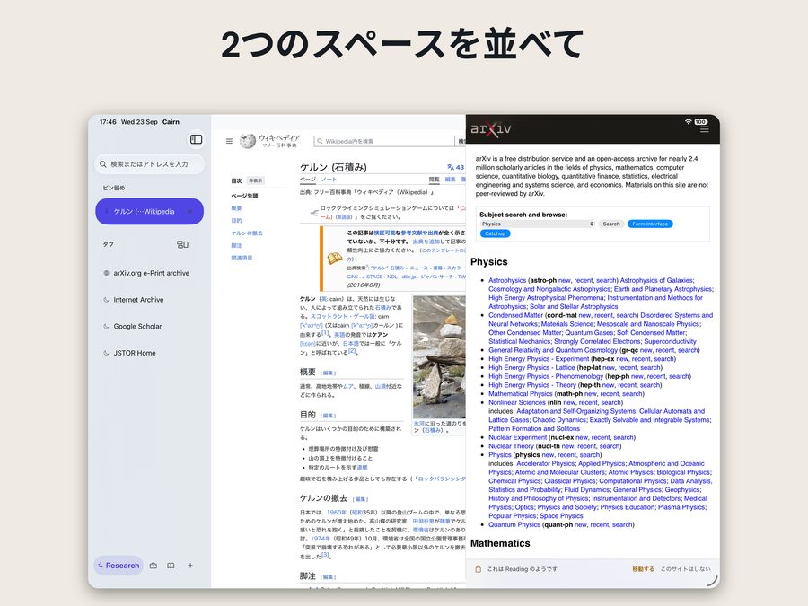Open the Astrophysics link
The width and height of the screenshot is (808, 606).
coord(507,280)
